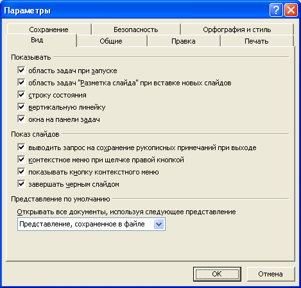
Task: Open the Безопасность tab
Action: 136,30
